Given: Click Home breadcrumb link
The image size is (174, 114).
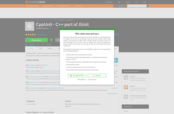Looking at the screenshot, I should point(26,20).
